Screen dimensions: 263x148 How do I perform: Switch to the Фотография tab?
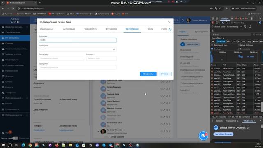click(111, 29)
